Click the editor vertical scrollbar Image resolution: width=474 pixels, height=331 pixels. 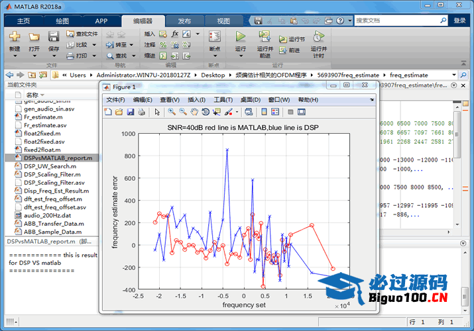point(457,134)
